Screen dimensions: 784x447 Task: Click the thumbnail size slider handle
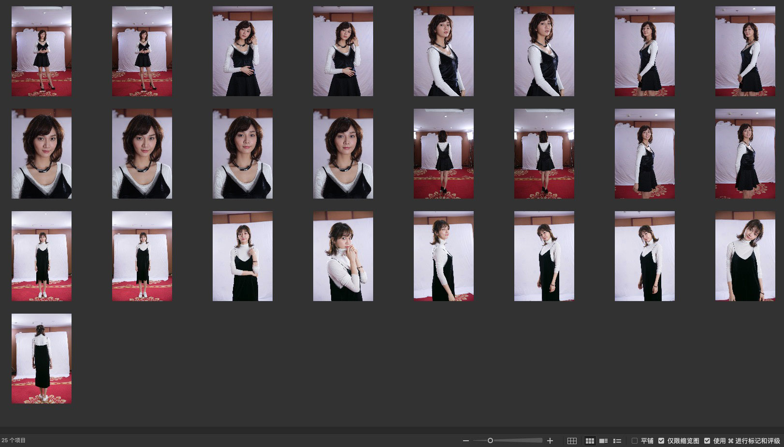[490, 441]
